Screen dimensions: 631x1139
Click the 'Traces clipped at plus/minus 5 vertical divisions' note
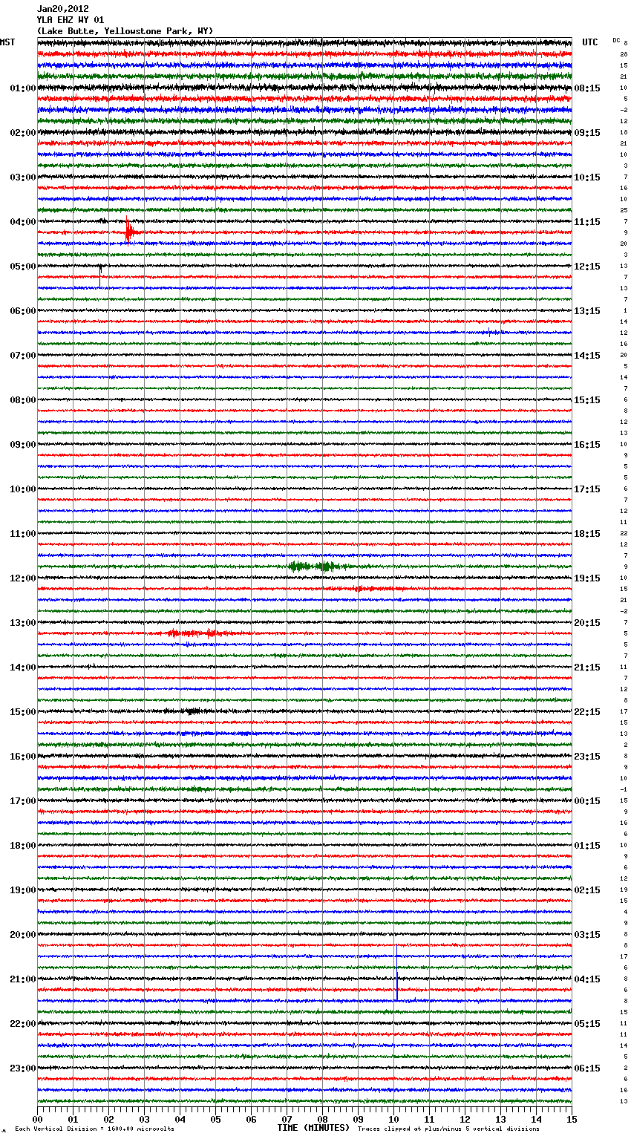point(448,1129)
